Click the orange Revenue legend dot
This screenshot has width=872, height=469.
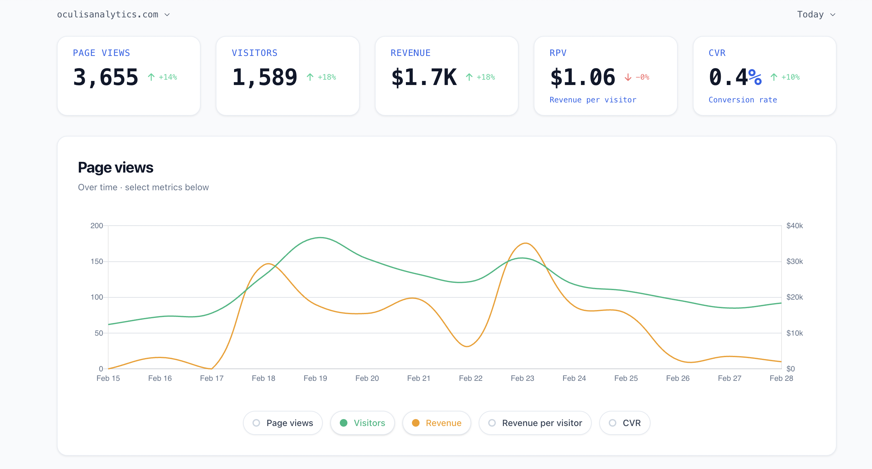click(x=416, y=423)
